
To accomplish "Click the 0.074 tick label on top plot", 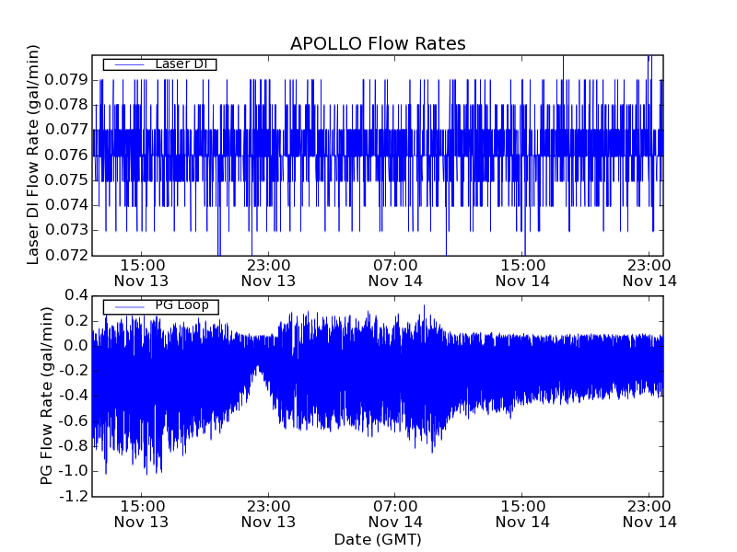I will [x=66, y=205].
